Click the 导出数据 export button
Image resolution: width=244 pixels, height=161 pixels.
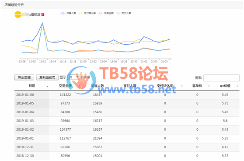(x=24, y=77)
